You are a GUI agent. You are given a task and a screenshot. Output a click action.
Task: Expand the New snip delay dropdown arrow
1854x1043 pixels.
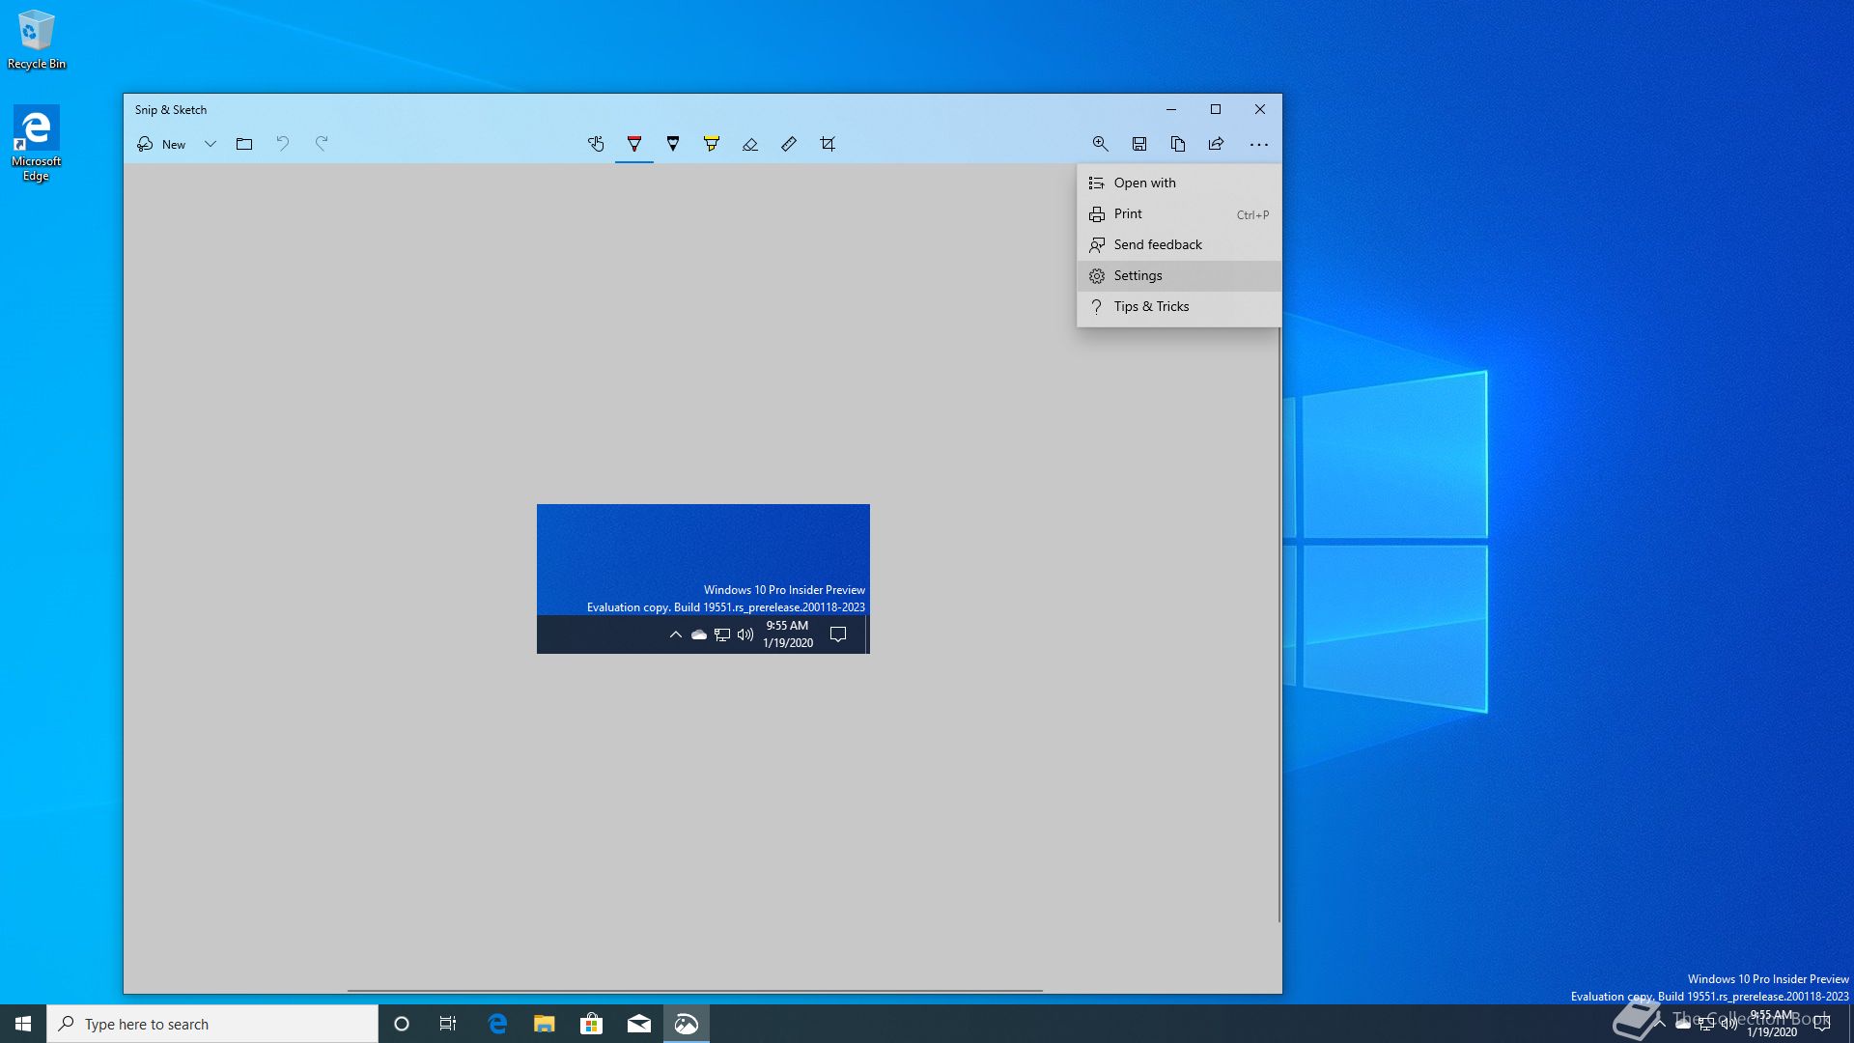210,144
